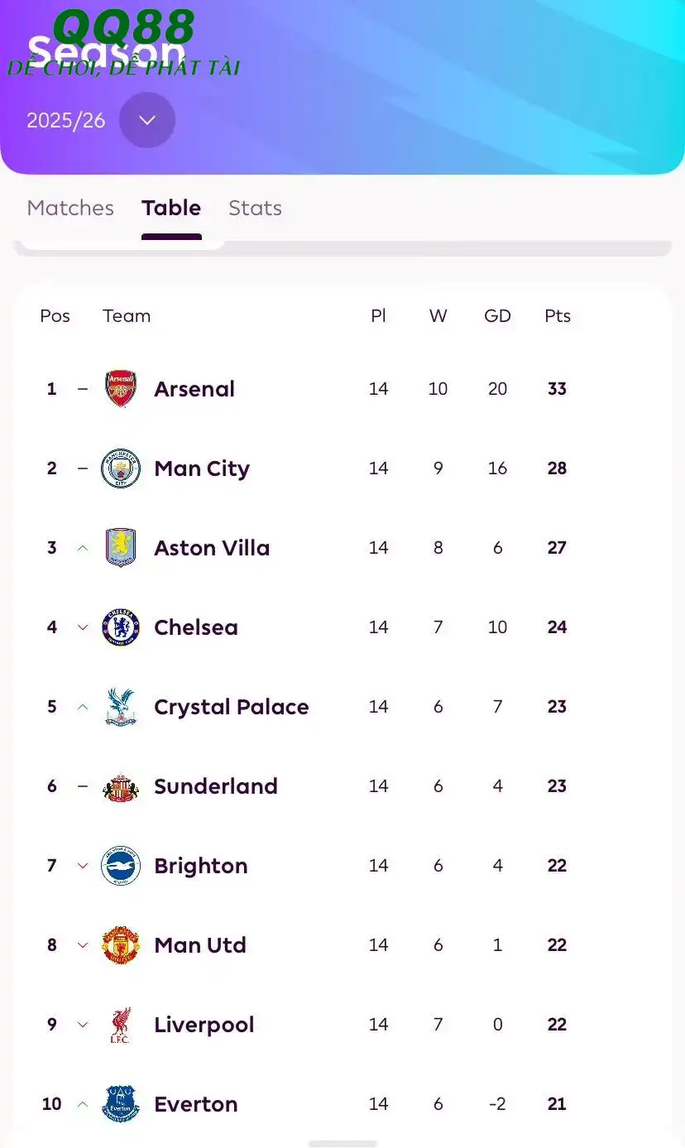This screenshot has width=685, height=1148.
Task: Click the Man City club badge
Action: (x=121, y=468)
